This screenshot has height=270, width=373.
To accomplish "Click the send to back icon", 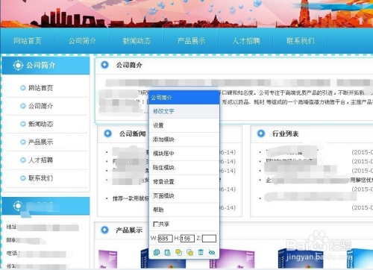I will [x=189, y=253].
